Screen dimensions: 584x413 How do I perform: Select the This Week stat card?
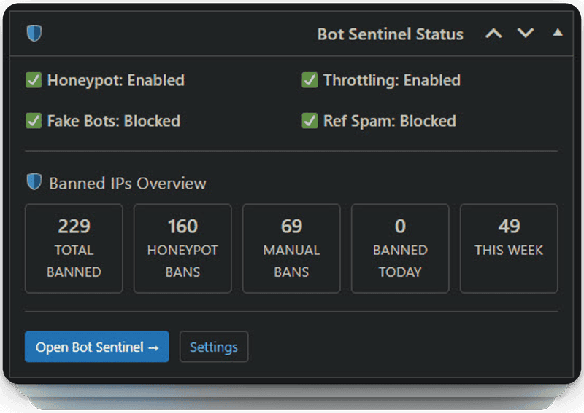[x=509, y=248]
